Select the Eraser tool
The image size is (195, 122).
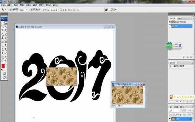pos(3,42)
